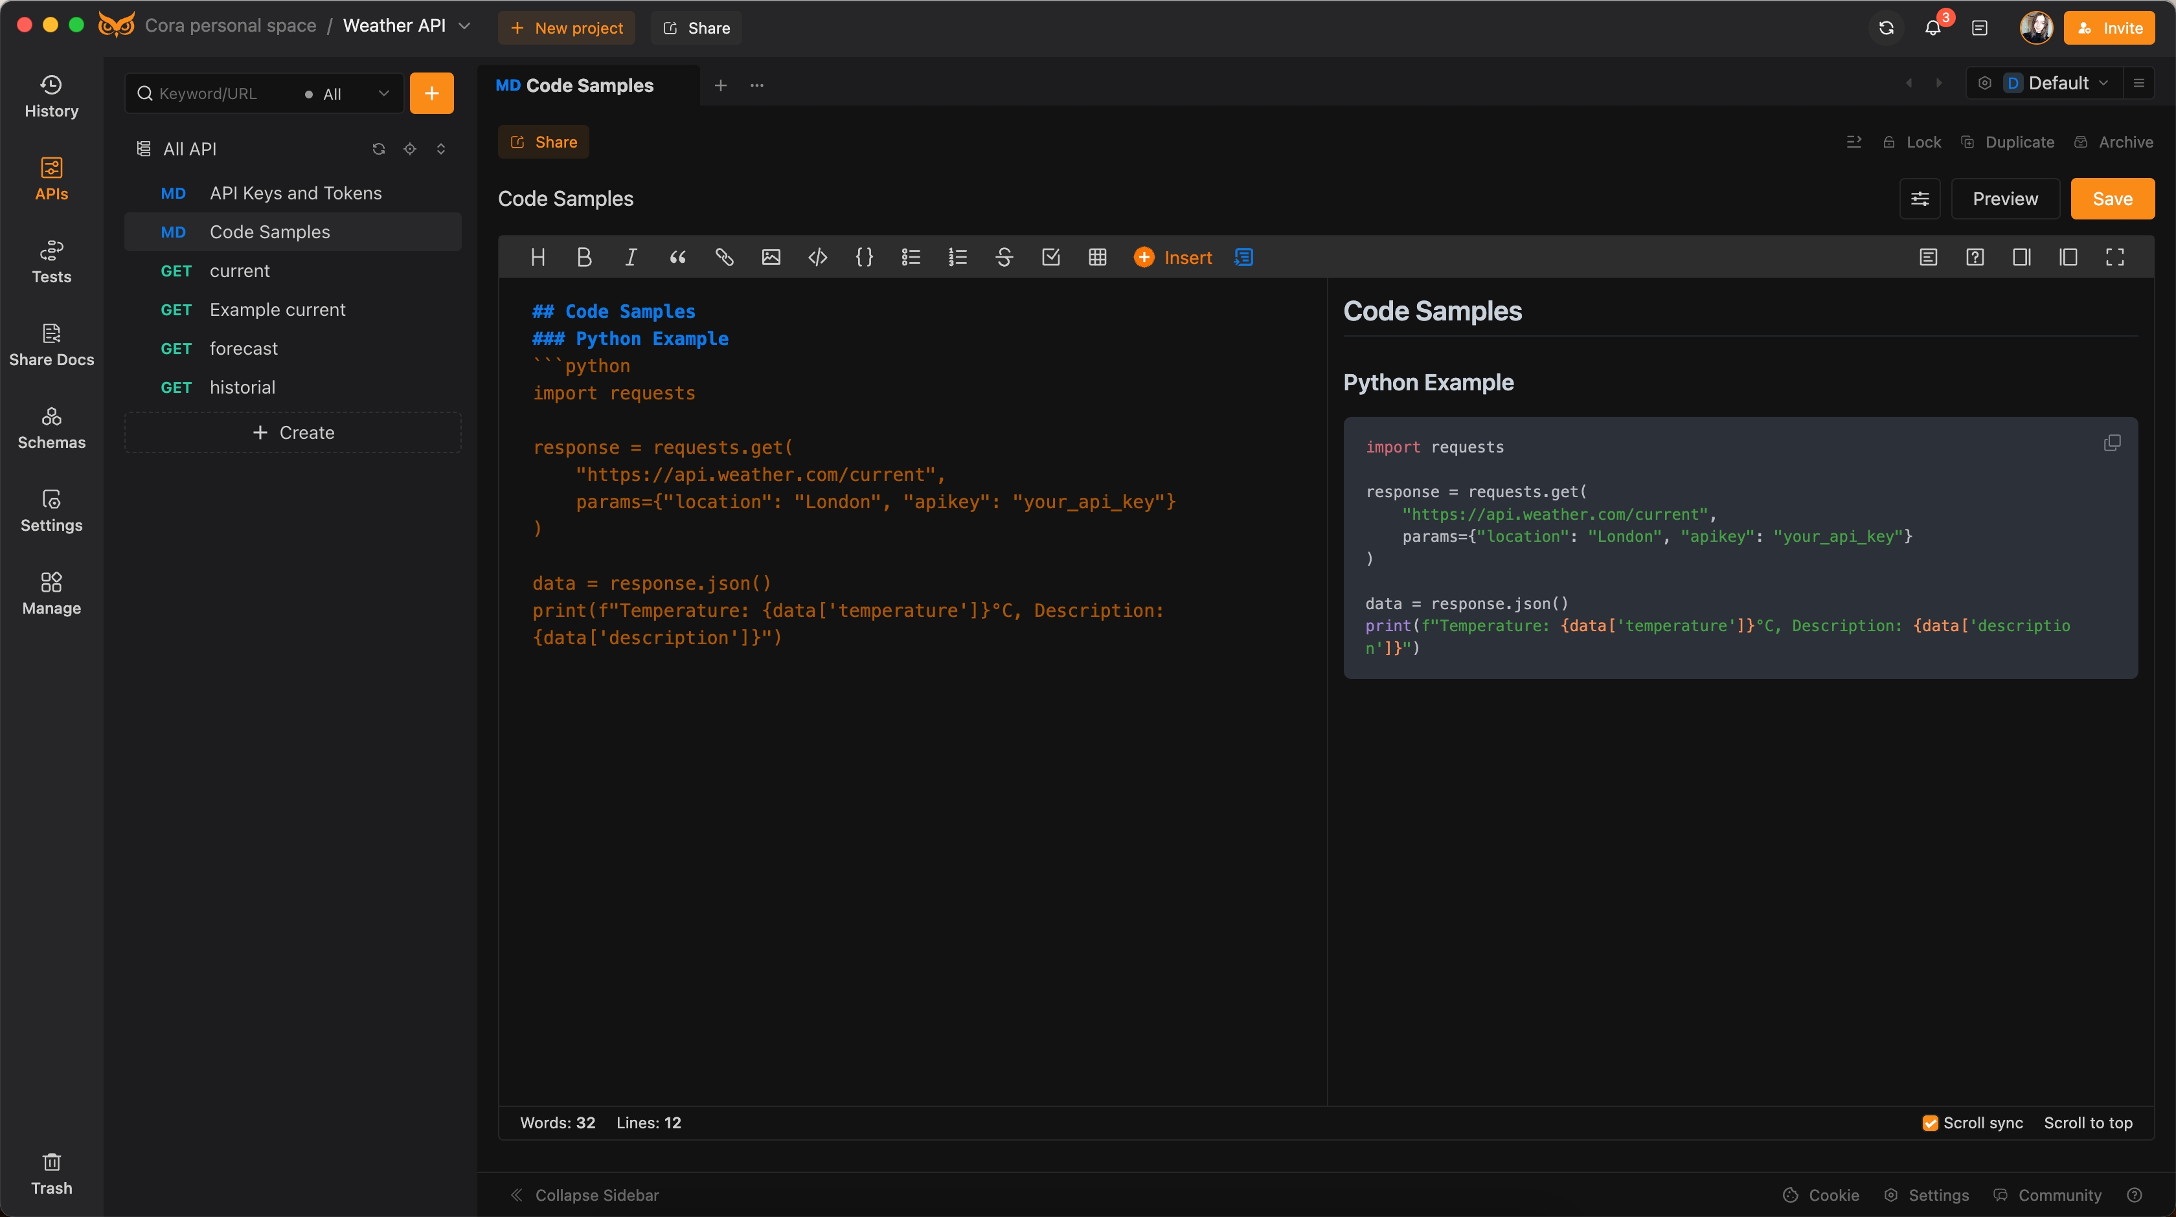Screen dimensions: 2176x1217
Task: Archive the current document
Action: pyautogui.click(x=2113, y=142)
